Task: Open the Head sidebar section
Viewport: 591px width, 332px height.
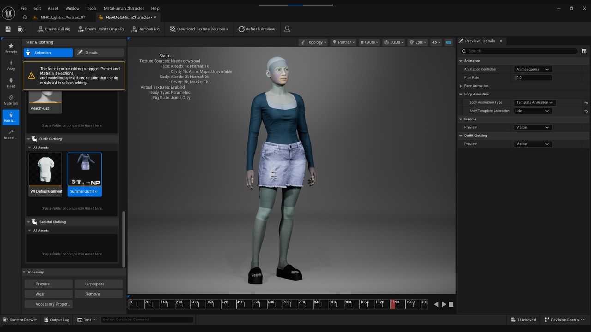Action: [x=11, y=83]
